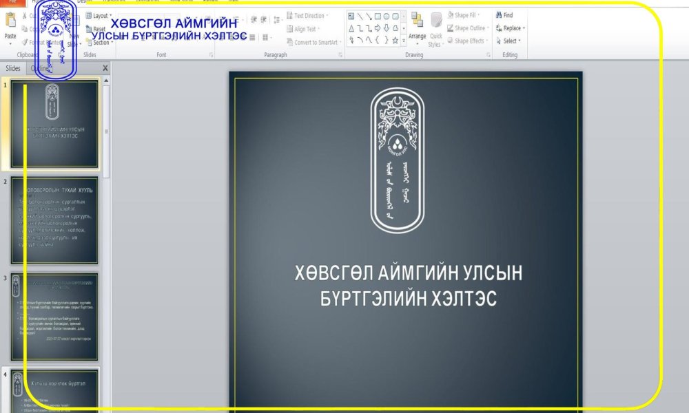Open the Paste options dropdown arrow
The image size is (689, 413).
tap(10, 44)
